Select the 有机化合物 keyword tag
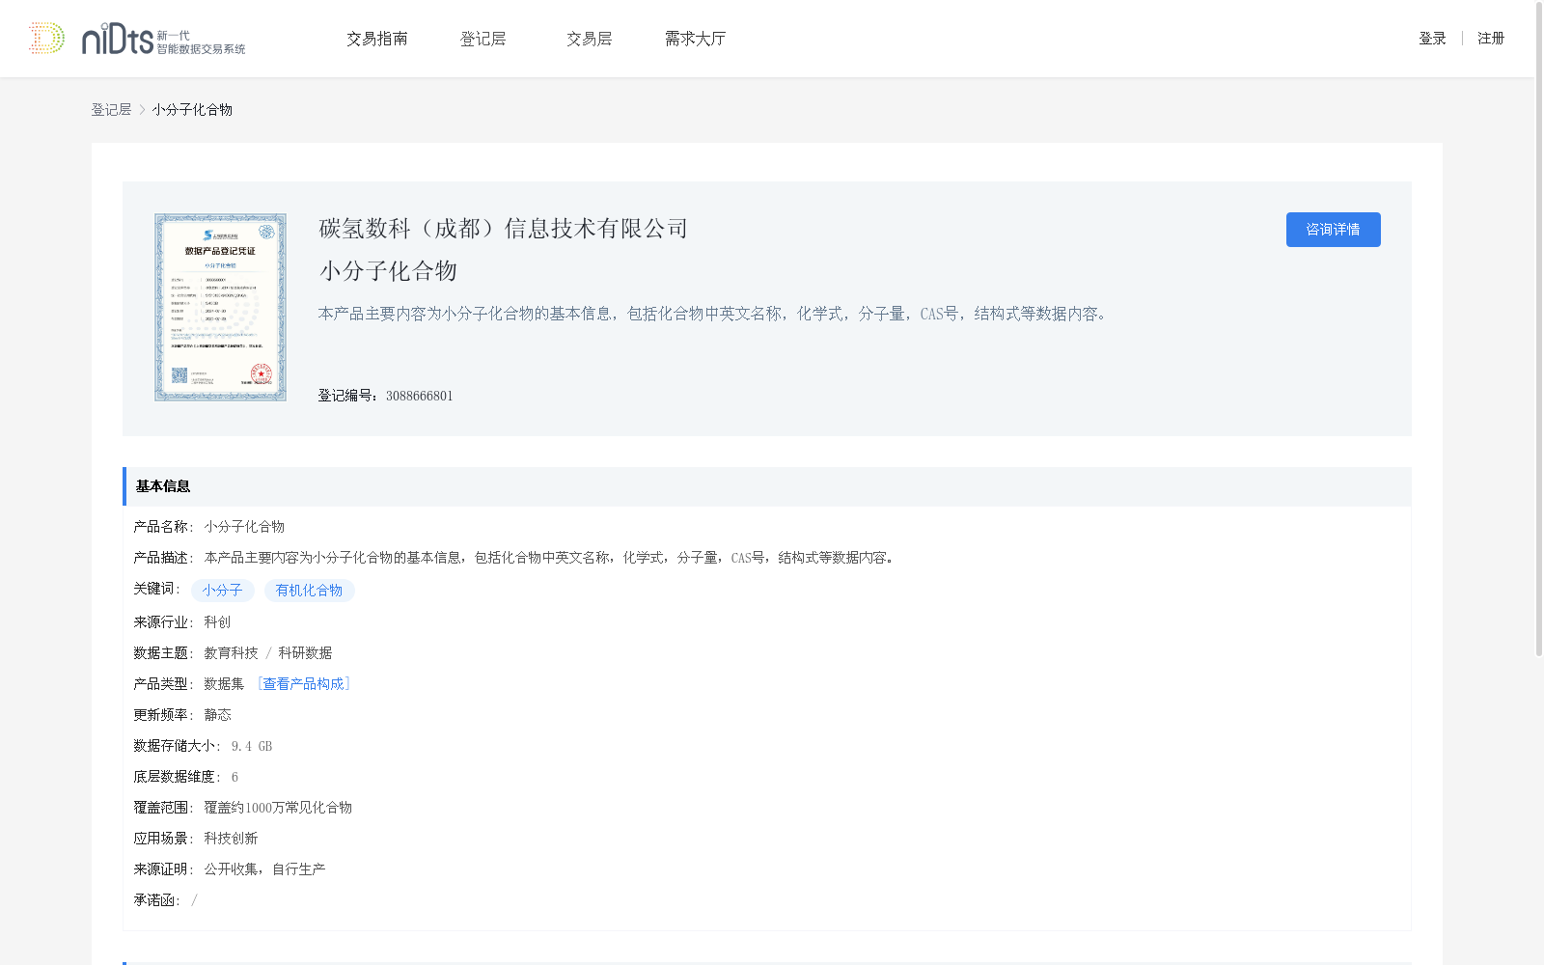The image size is (1544, 965). click(x=310, y=591)
